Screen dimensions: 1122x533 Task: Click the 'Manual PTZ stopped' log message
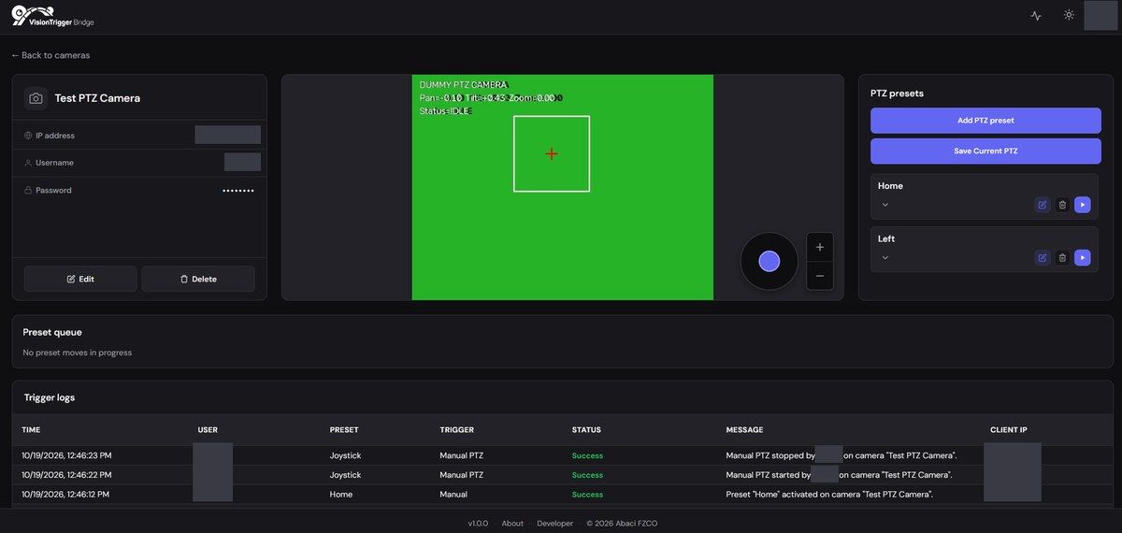click(x=840, y=455)
